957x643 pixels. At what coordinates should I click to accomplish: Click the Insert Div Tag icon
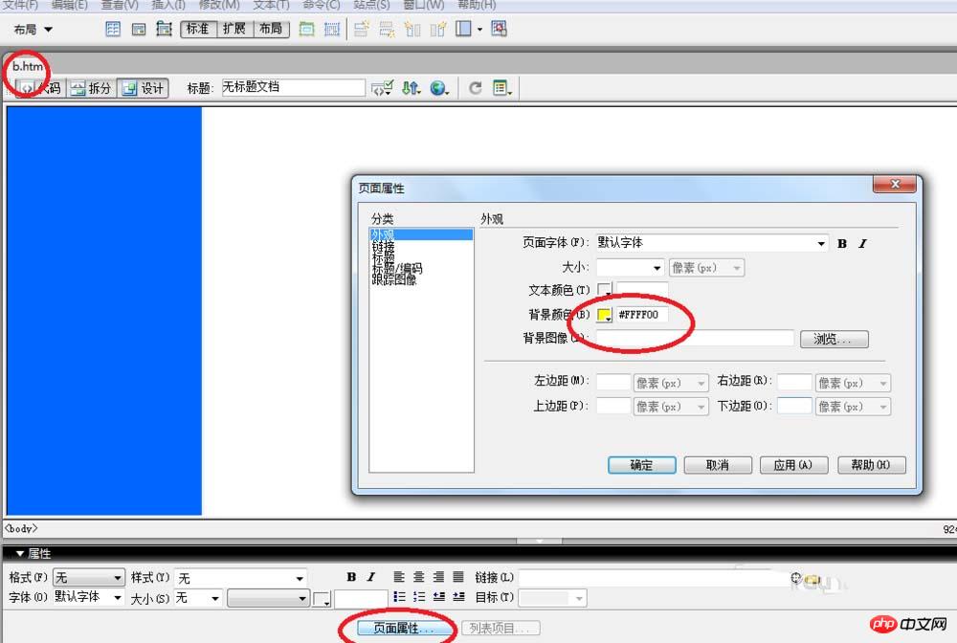(x=139, y=29)
